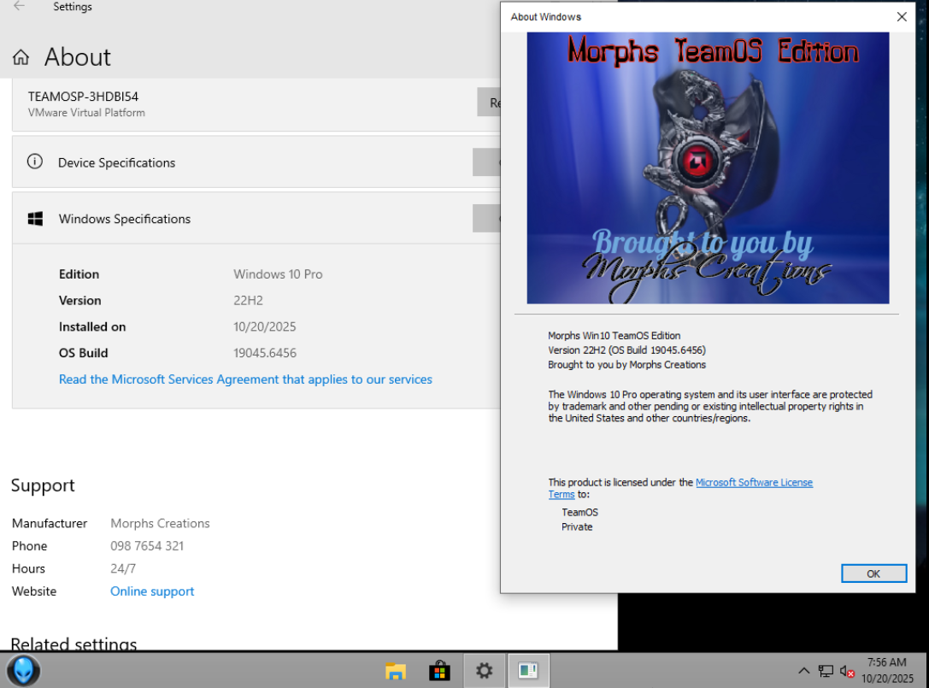Click the VMware Virtual Platform text
Screen dimensions: 929x688
[86, 113]
